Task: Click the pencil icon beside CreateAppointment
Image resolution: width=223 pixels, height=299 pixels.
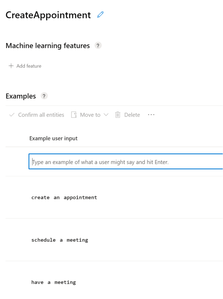Action: pyautogui.click(x=101, y=15)
